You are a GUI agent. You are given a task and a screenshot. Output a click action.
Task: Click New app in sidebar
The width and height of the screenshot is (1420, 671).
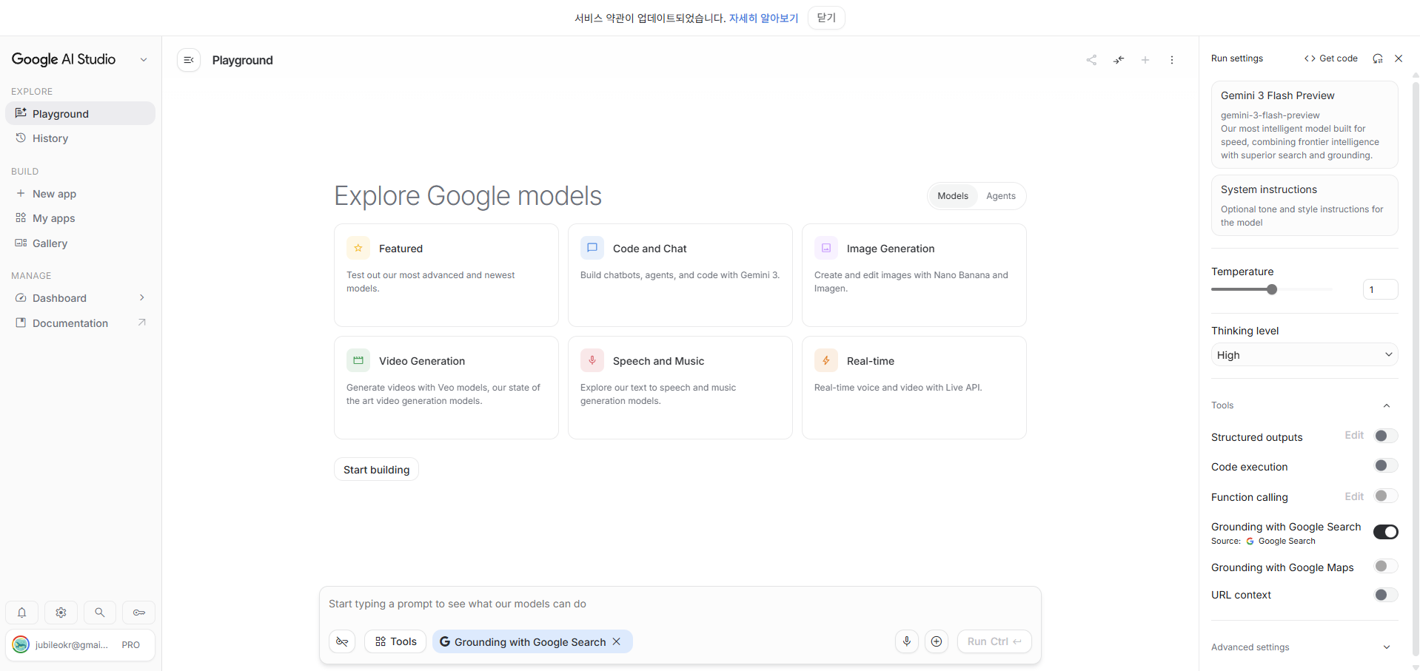pyautogui.click(x=81, y=194)
